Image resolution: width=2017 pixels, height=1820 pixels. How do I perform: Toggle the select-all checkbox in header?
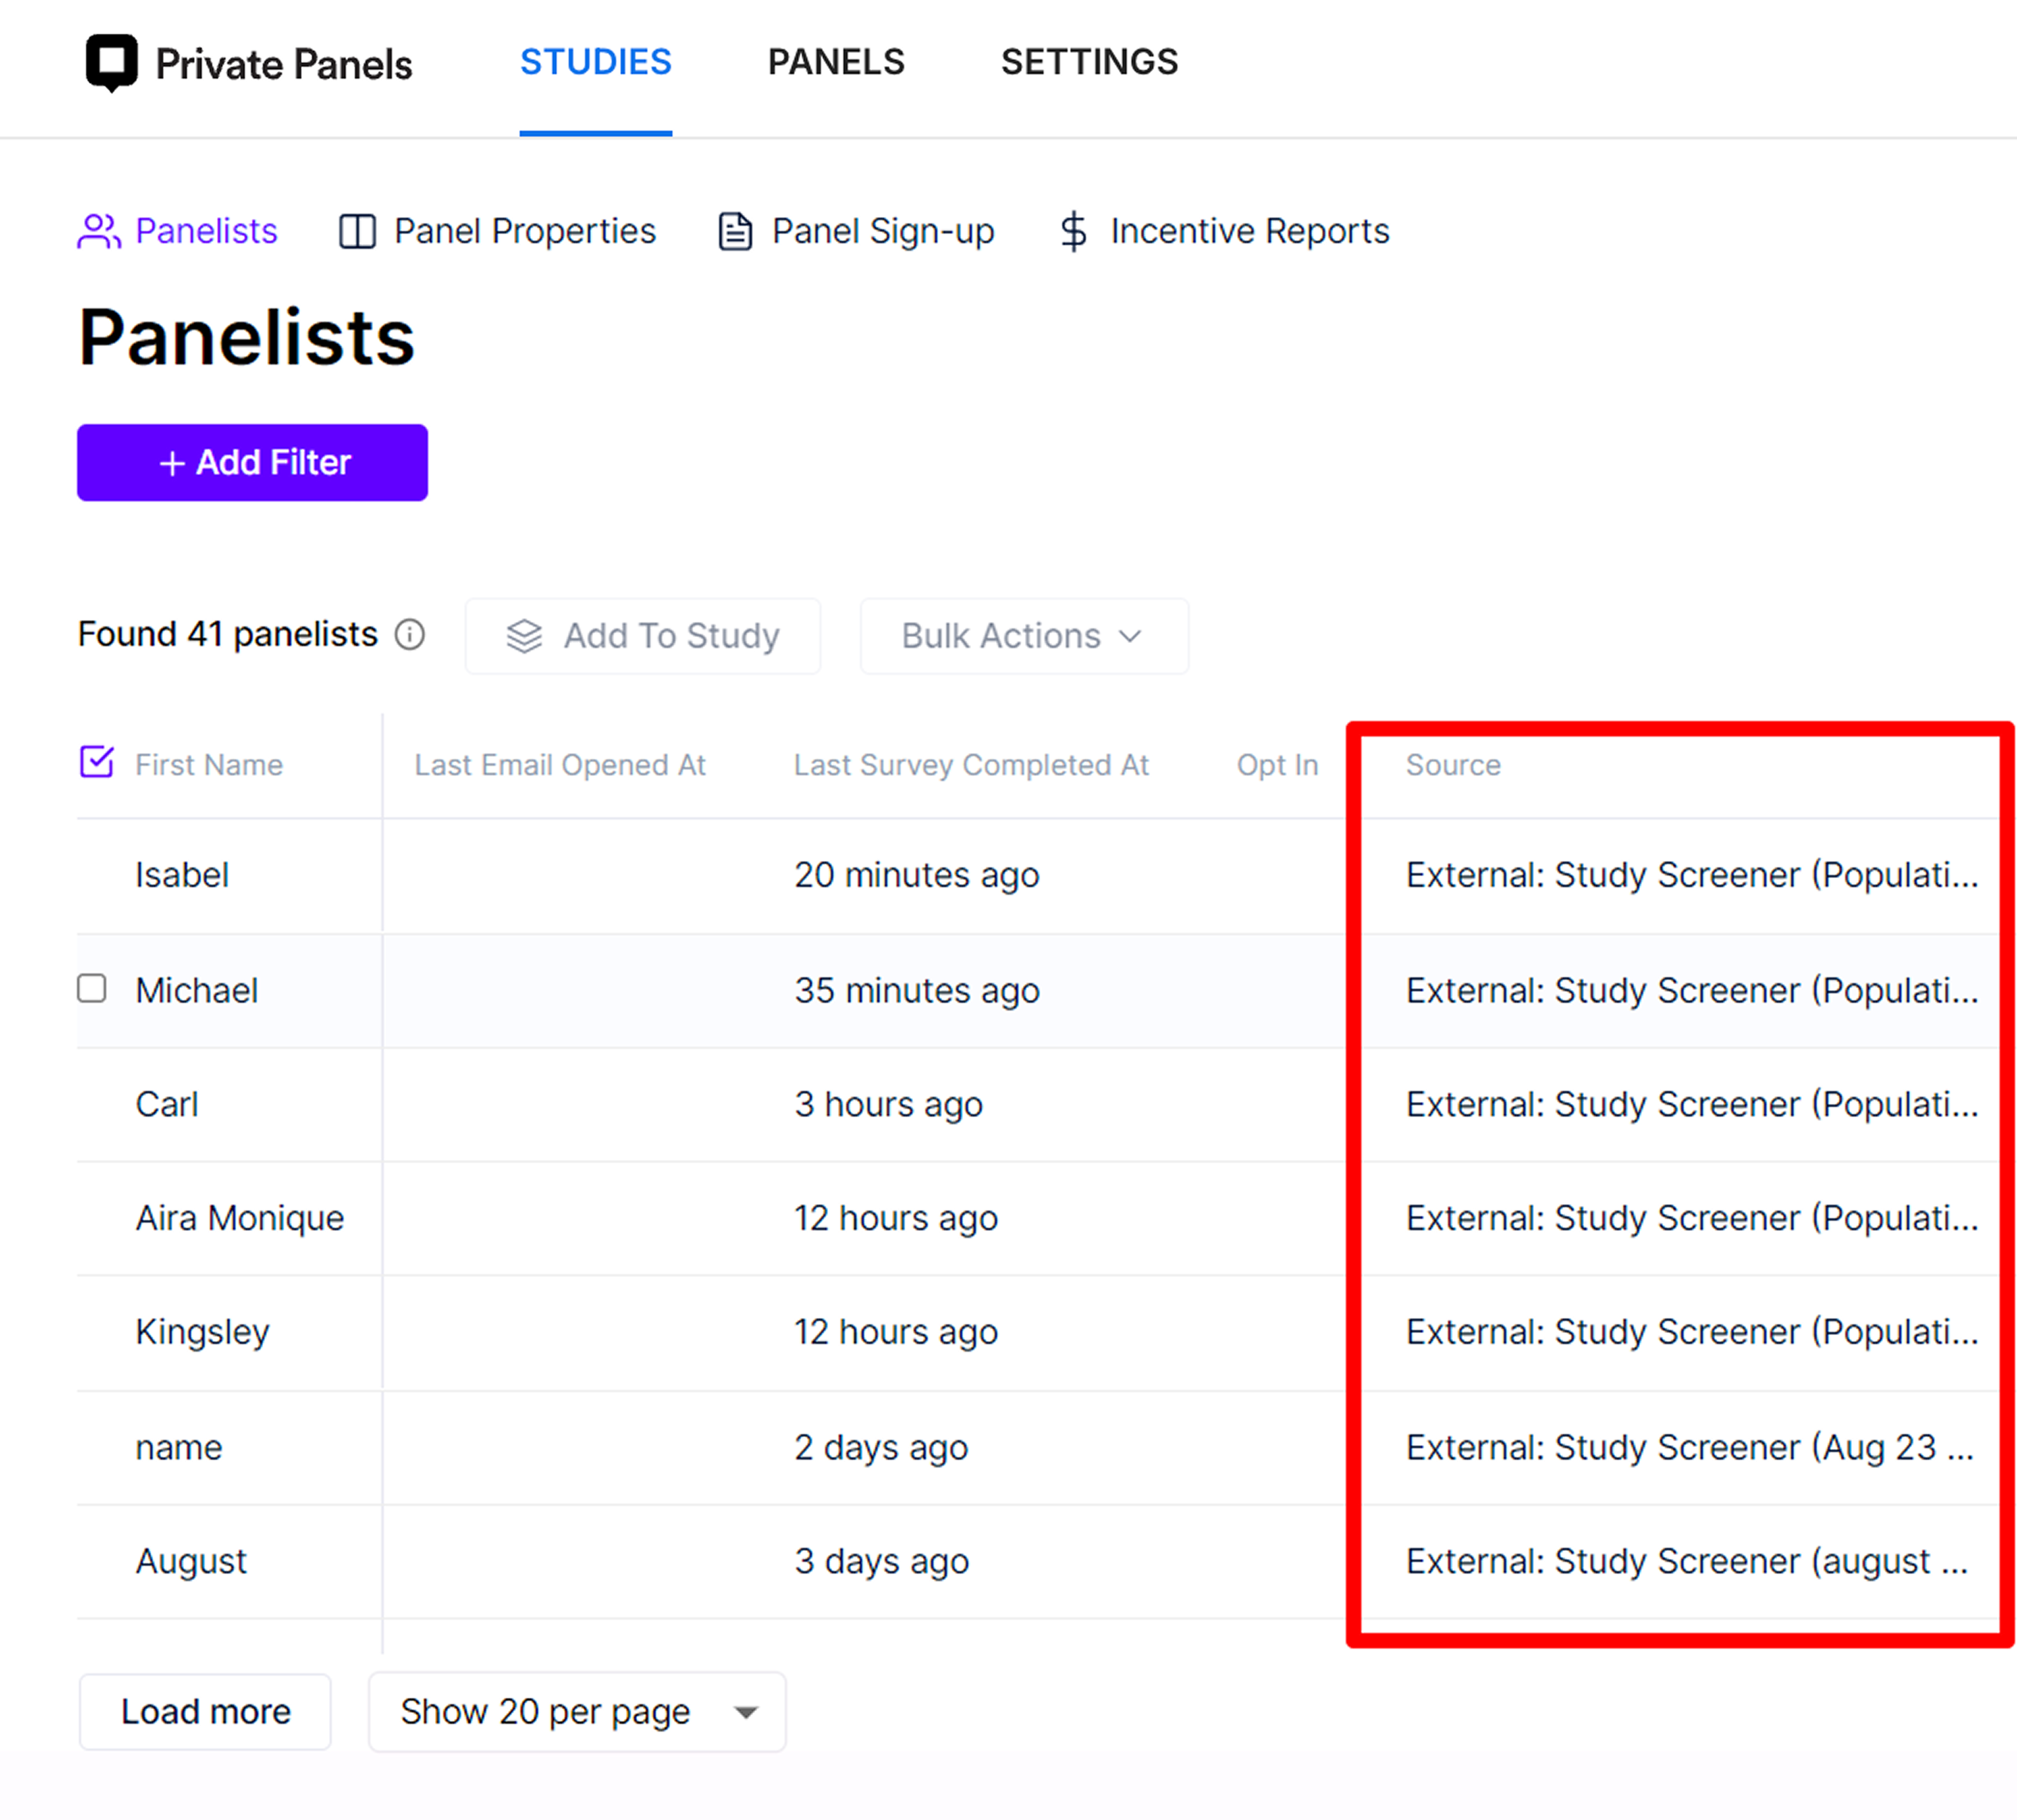[x=97, y=762]
